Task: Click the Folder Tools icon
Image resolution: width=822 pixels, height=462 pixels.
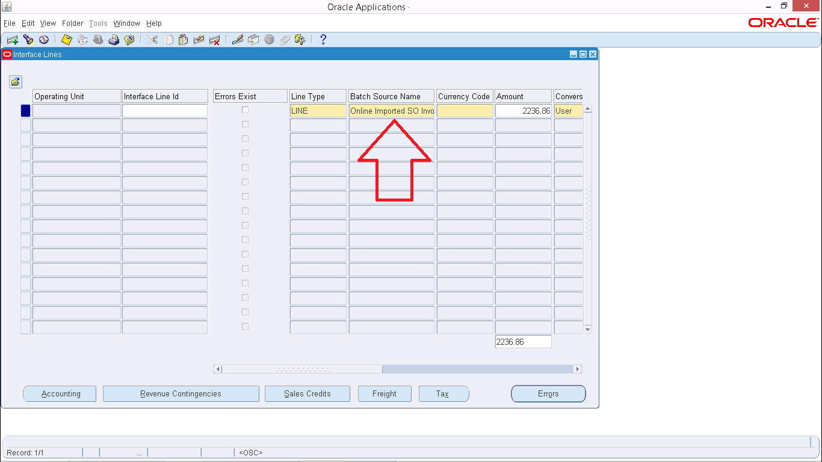Action: [x=300, y=40]
